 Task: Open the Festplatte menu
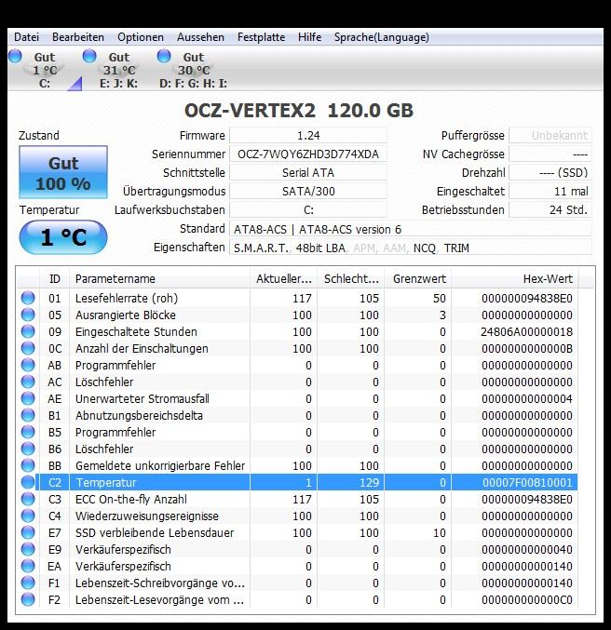click(261, 37)
